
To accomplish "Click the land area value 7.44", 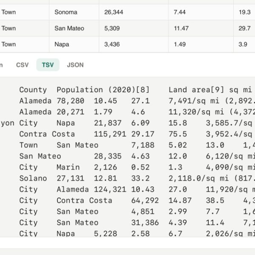I will coord(201,12).
